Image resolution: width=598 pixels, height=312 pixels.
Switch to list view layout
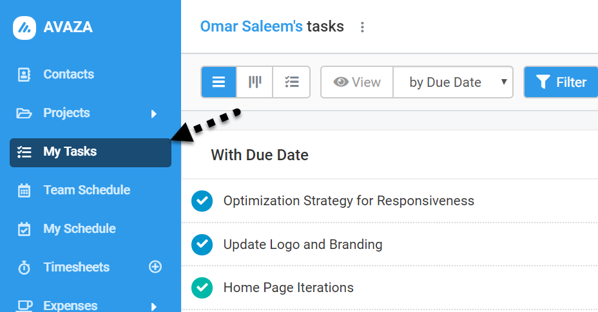pos(218,82)
